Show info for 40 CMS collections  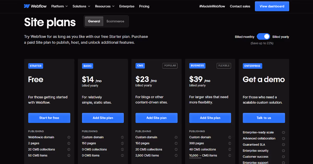pyautogui.click(x=230, y=149)
